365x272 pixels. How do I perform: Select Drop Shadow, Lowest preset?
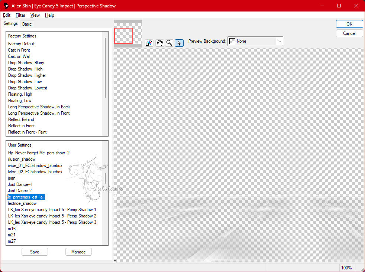pyautogui.click(x=28, y=88)
